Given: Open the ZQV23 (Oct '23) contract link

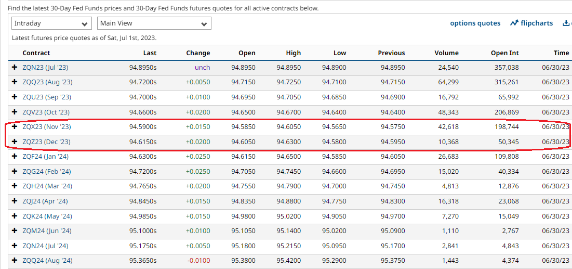Looking at the screenshot, I should [x=46, y=112].
